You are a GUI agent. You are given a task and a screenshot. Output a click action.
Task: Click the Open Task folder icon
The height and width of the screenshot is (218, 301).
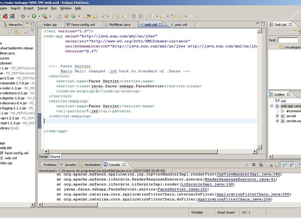click(95, 16)
